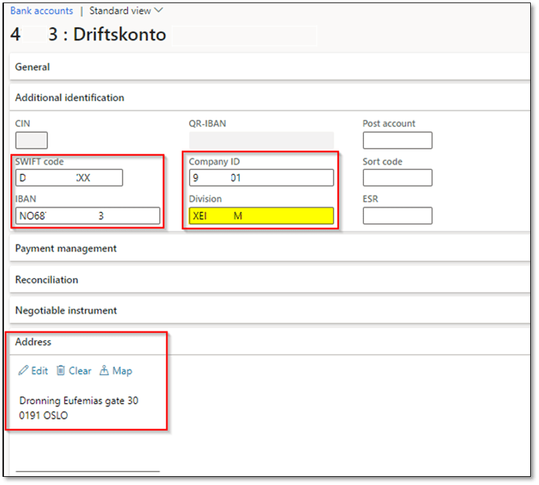The image size is (539, 485).
Task: Select the Company ID text box
Action: tap(261, 178)
